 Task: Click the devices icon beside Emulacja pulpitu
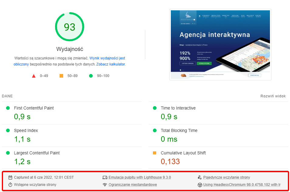(105, 177)
